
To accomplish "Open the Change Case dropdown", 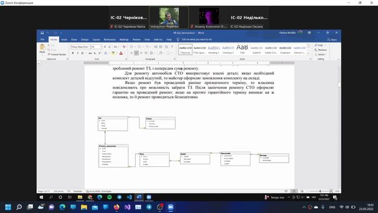I will [116, 47].
